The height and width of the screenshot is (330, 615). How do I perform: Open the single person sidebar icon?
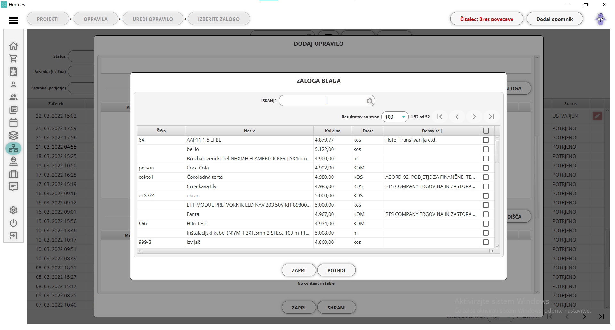pos(13,84)
